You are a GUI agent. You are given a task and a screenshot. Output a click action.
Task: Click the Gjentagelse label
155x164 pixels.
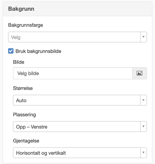(x=26, y=141)
